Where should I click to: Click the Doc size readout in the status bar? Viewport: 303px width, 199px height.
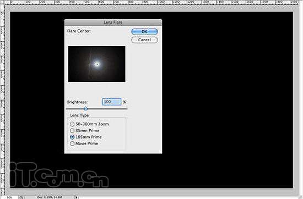pos(50,197)
